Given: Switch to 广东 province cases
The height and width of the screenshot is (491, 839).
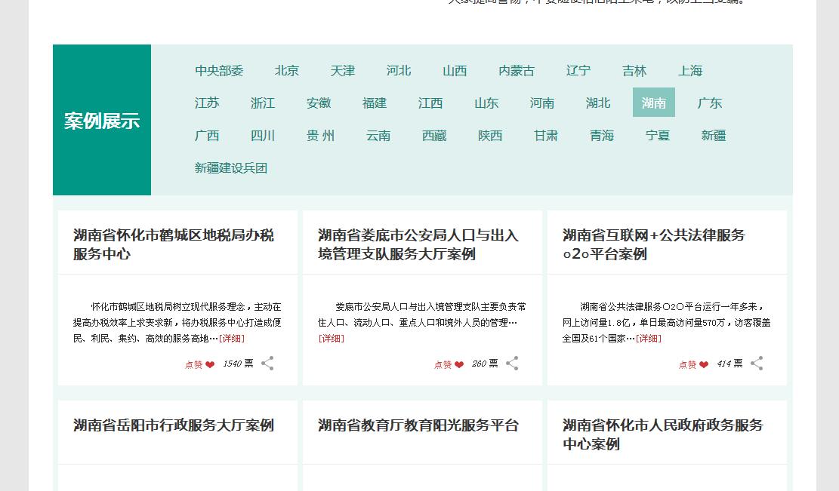Looking at the screenshot, I should point(710,103).
